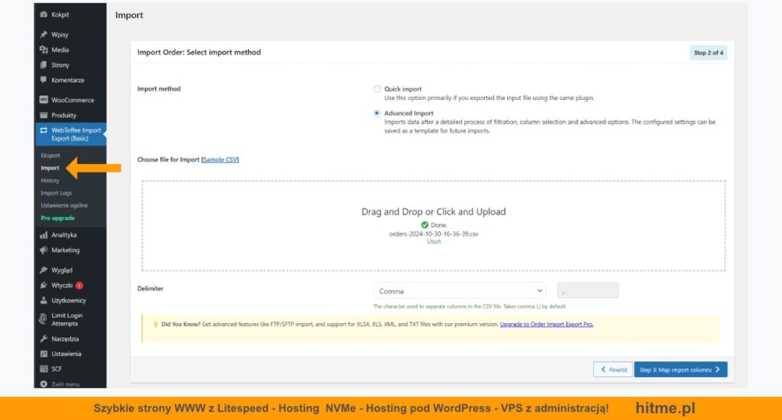This screenshot has width=782, height=420.
Task: Click Usuń to remove the uploaded file
Action: pos(433,241)
